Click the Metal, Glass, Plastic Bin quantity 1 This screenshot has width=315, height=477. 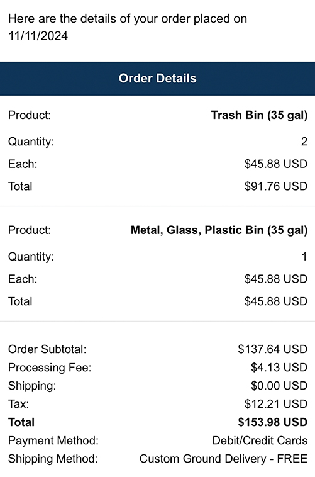pyautogui.click(x=304, y=257)
